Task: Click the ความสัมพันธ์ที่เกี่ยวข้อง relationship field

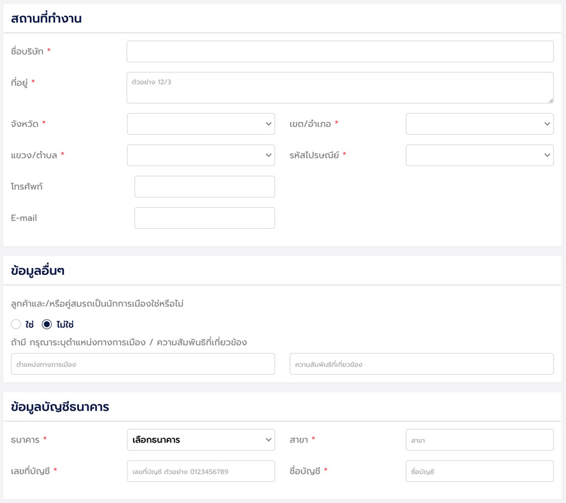Action: coord(421,364)
